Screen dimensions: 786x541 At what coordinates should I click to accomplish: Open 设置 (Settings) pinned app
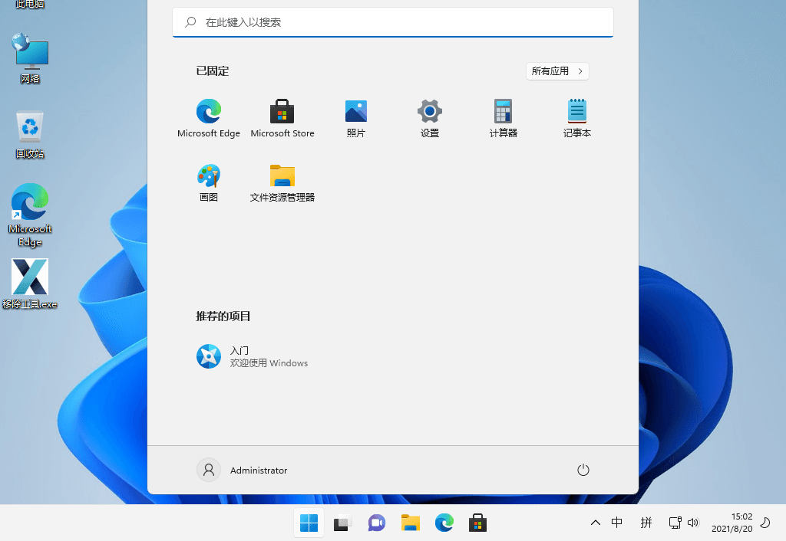[x=430, y=118]
